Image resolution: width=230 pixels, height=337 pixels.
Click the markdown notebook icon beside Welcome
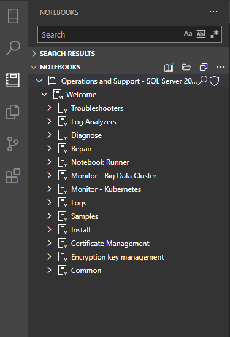58,95
